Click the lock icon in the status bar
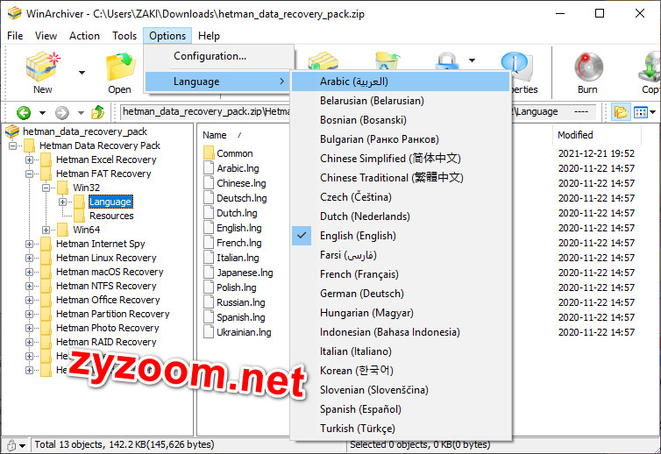Image resolution: width=661 pixels, height=454 pixels. tap(11, 445)
